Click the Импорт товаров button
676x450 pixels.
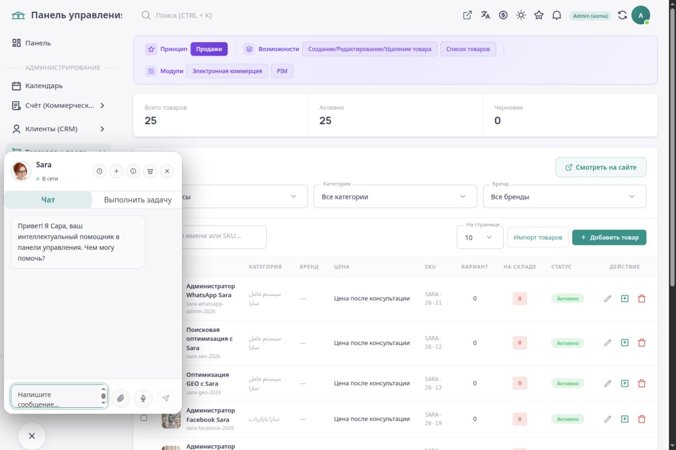(537, 237)
